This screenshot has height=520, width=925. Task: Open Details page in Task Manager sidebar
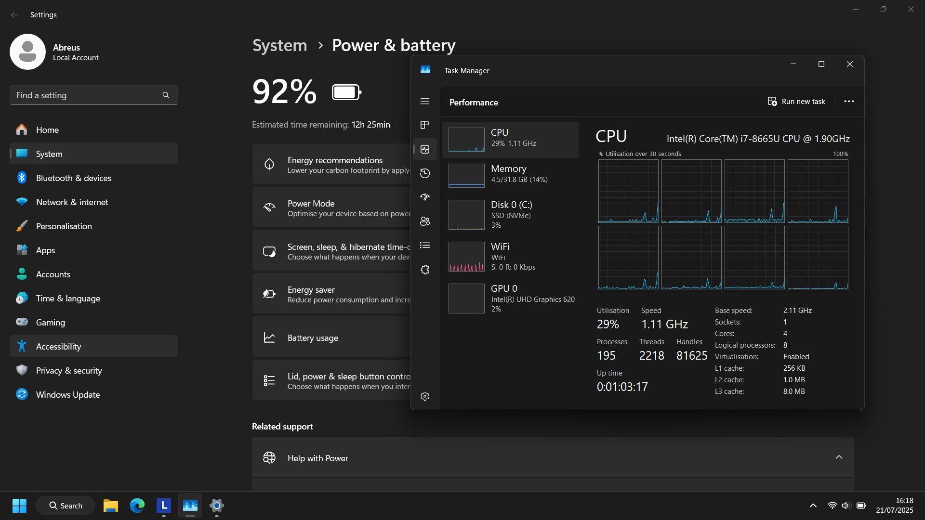click(424, 245)
